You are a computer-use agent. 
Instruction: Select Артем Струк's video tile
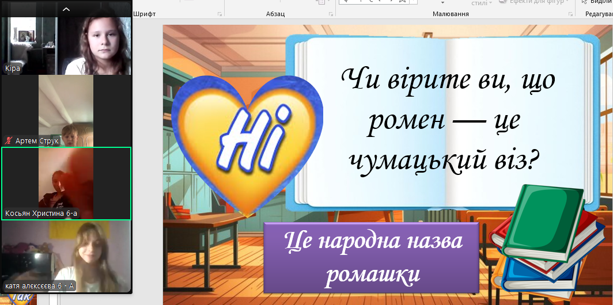point(66,110)
